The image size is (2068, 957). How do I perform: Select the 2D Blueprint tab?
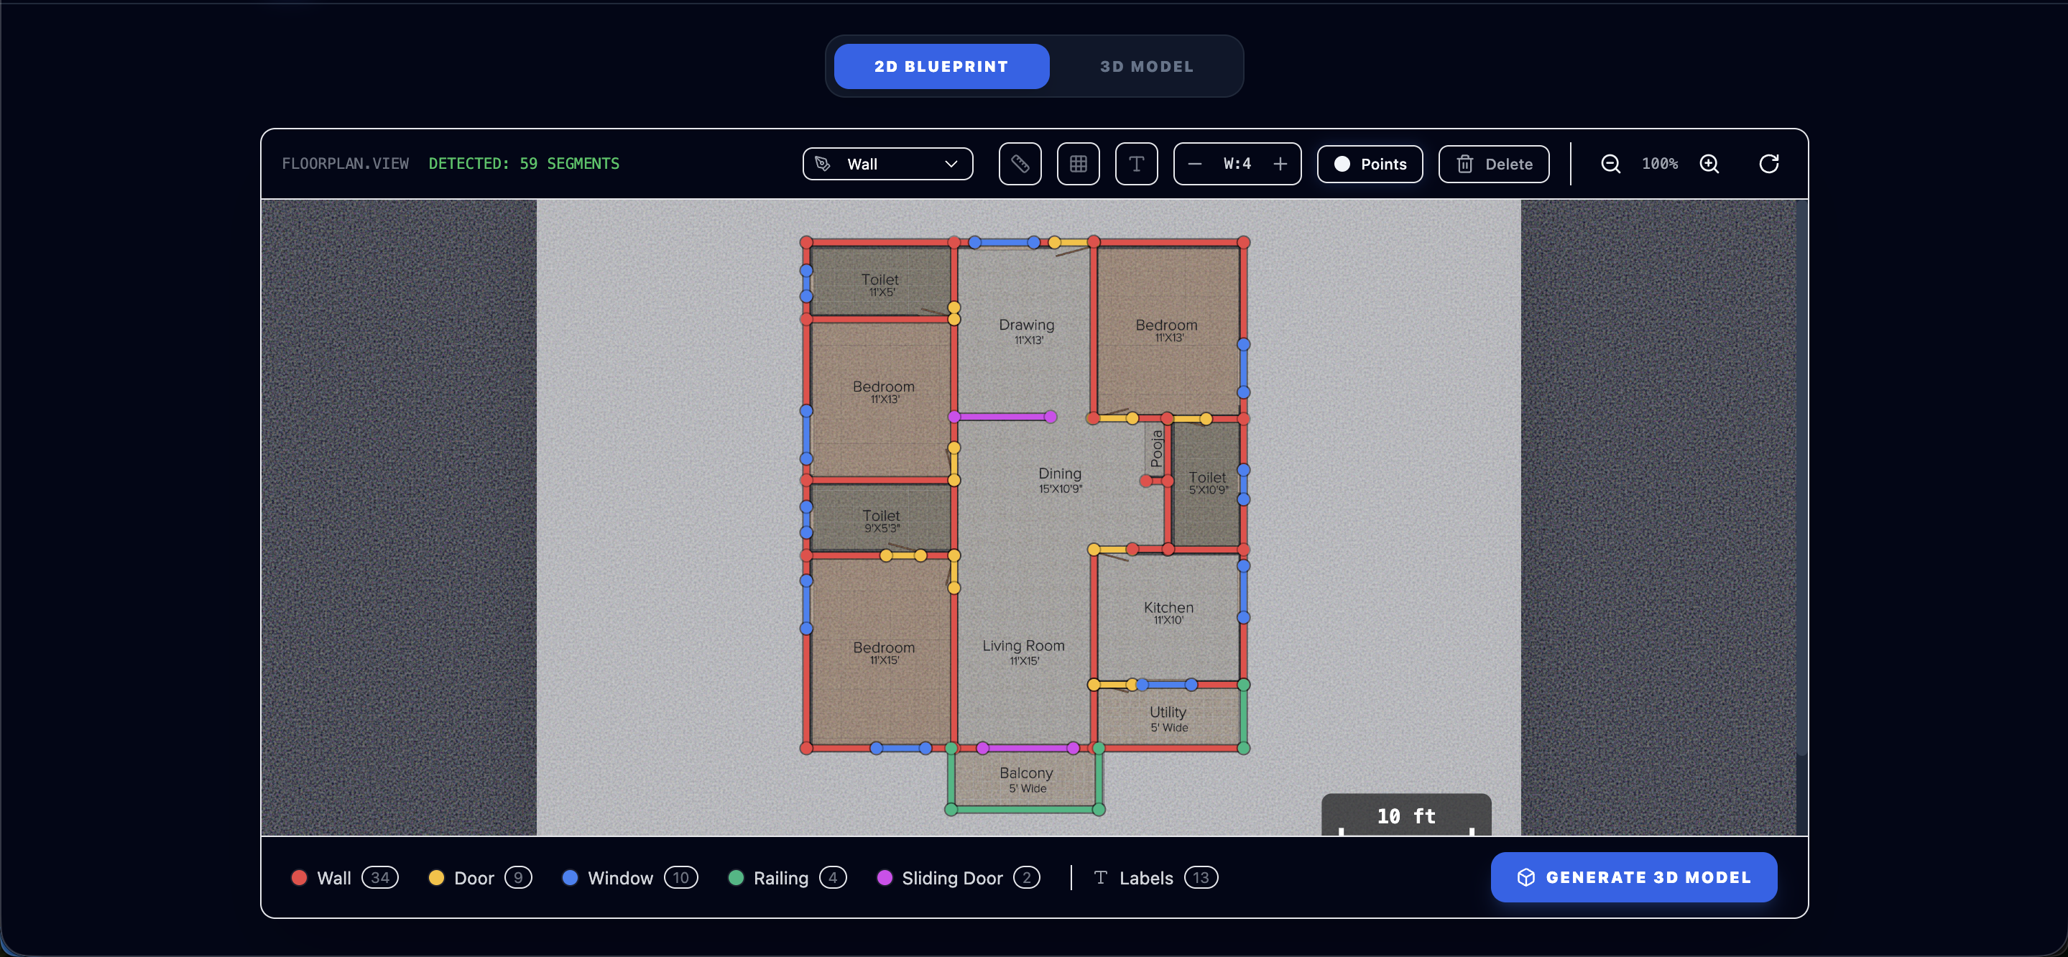[941, 67]
